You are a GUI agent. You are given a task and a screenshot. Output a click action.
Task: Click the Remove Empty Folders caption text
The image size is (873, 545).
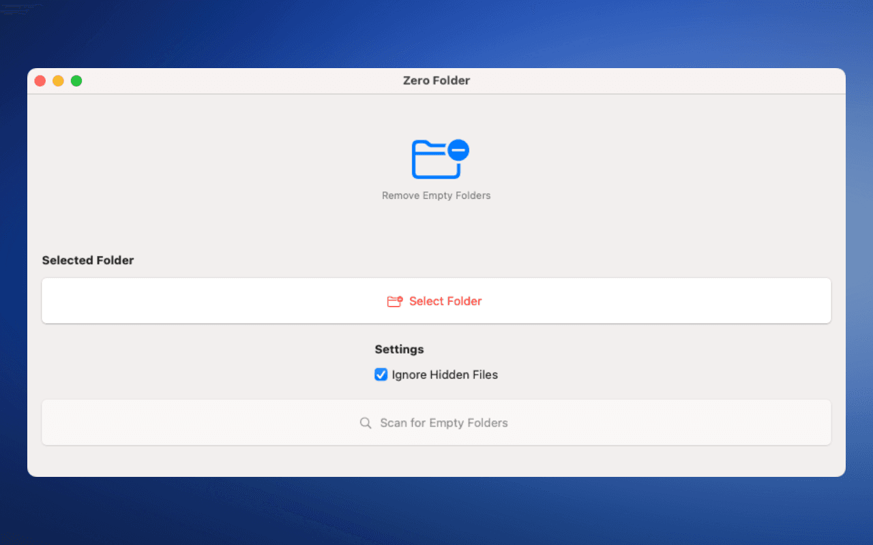436,196
